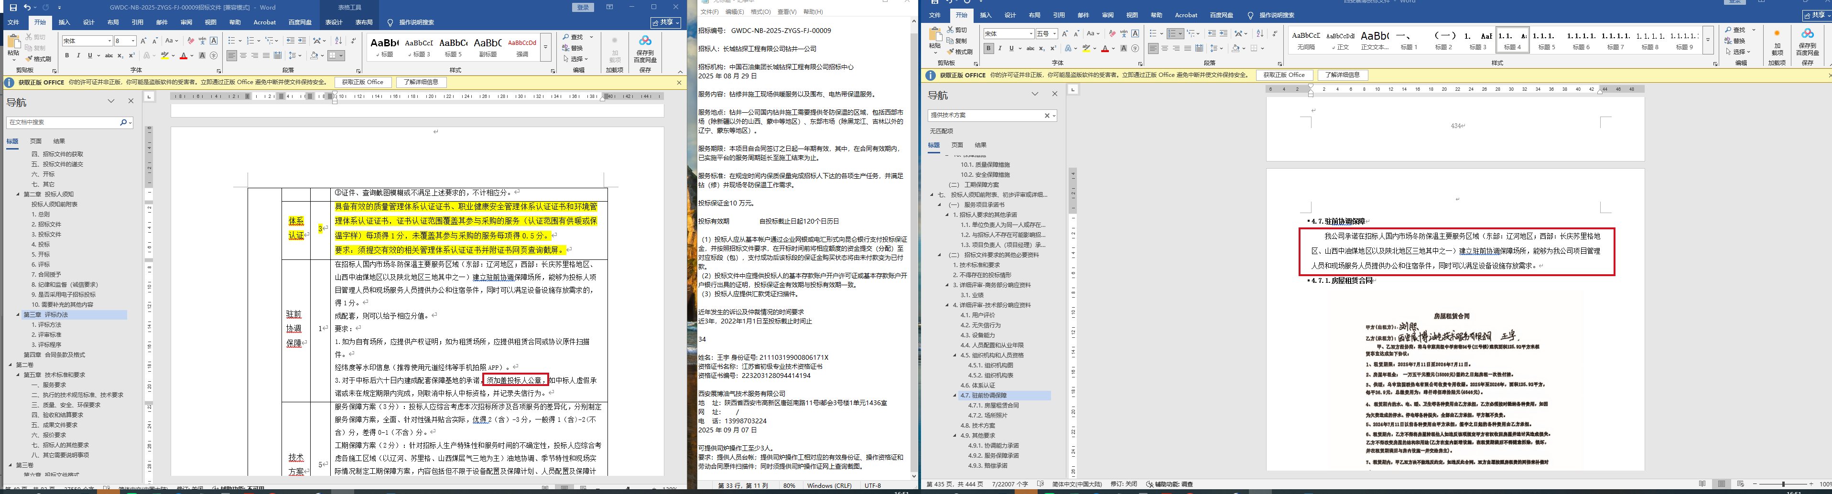The width and height of the screenshot is (1832, 494).
Task: Toggle superscript in left Word ribbon
Action: [x=131, y=55]
